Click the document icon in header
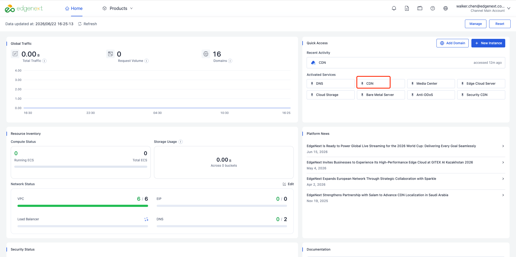This screenshot has width=516, height=257. (x=407, y=8)
